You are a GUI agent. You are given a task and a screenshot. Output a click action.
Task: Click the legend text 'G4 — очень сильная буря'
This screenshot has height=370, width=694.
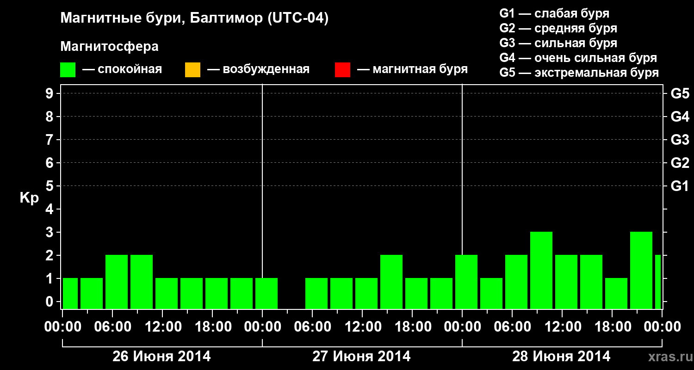pyautogui.click(x=578, y=58)
